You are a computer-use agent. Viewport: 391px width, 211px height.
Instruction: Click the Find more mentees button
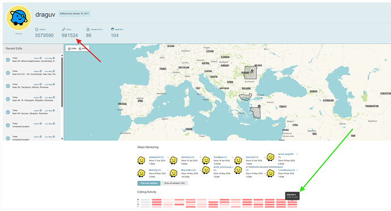click(149, 183)
